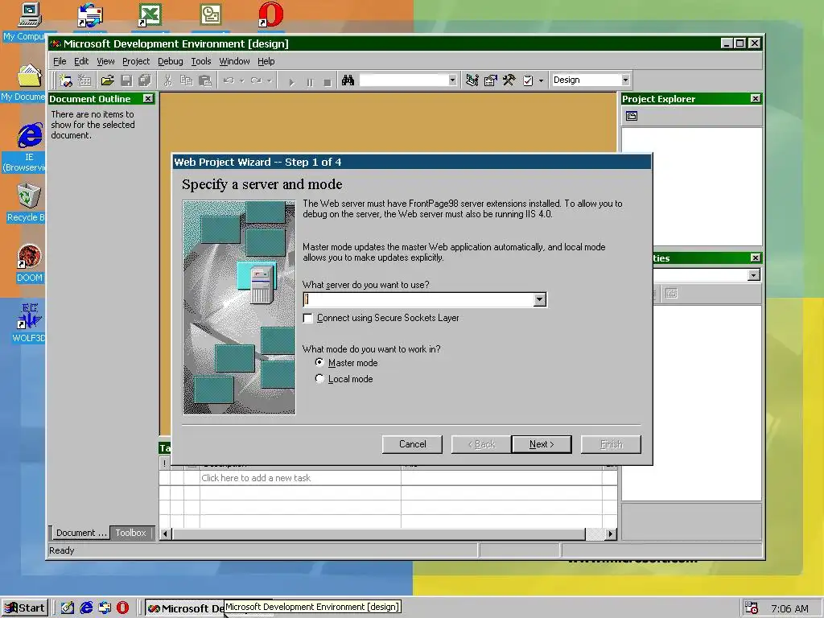
Task: Click the End stop icon
Action: pyautogui.click(x=328, y=82)
